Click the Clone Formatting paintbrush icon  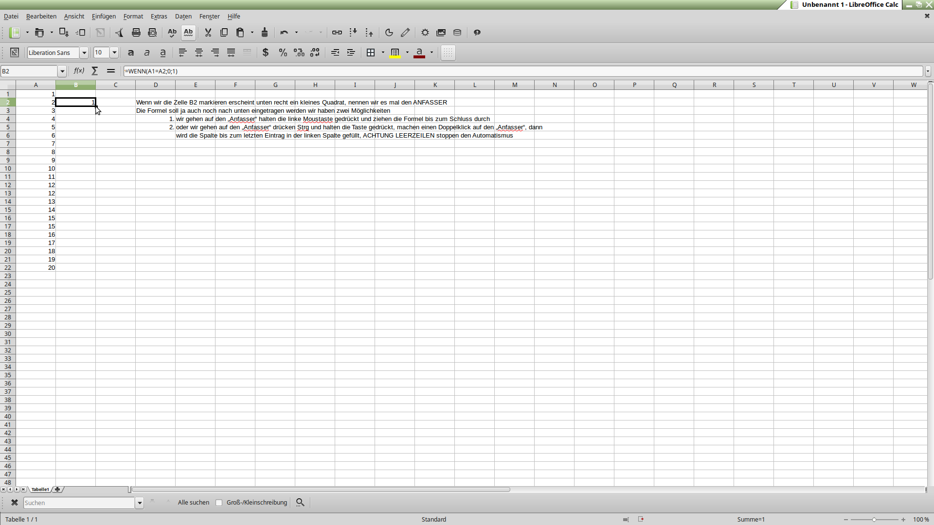click(265, 33)
